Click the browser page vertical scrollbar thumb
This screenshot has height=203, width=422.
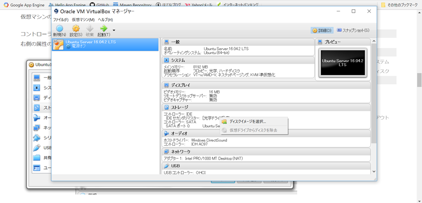tap(419, 80)
